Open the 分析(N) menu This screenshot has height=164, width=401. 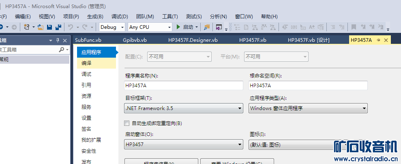point(219,17)
